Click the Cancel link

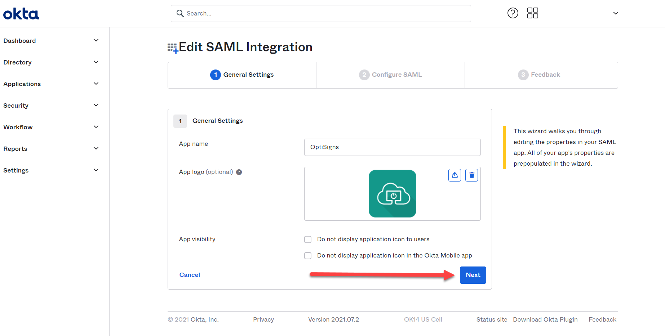190,275
